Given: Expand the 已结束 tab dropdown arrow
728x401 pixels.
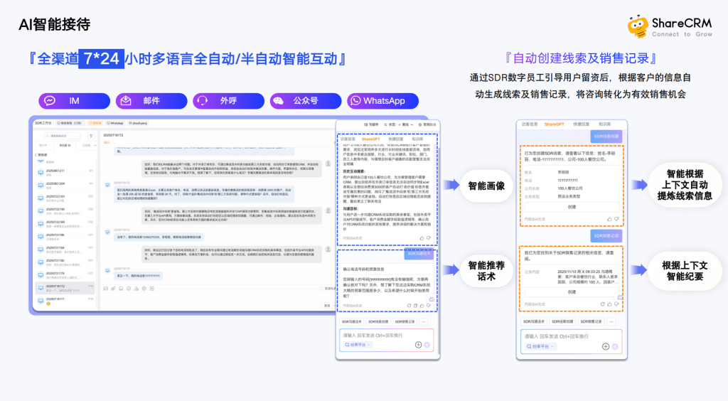Looking at the screenshot, I should tap(95, 145).
